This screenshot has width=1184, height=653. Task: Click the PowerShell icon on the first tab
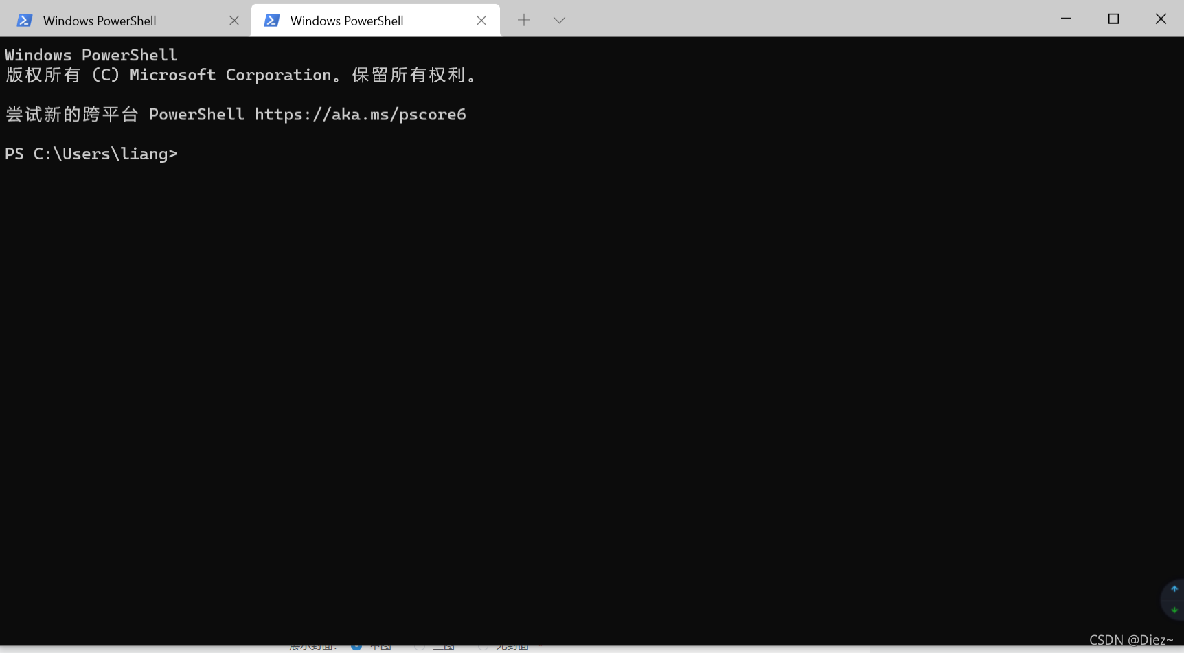click(25, 21)
